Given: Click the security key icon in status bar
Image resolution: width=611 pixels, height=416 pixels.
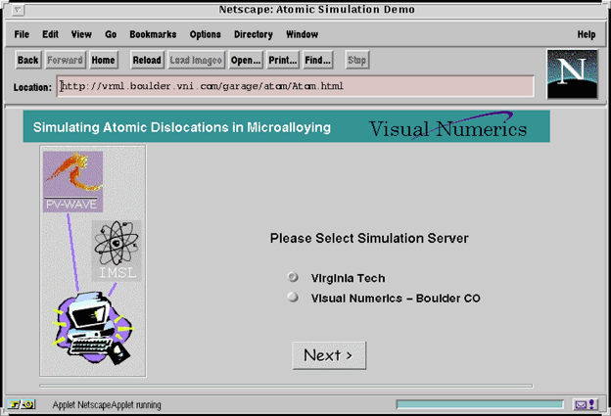Looking at the screenshot, I should click(22, 404).
